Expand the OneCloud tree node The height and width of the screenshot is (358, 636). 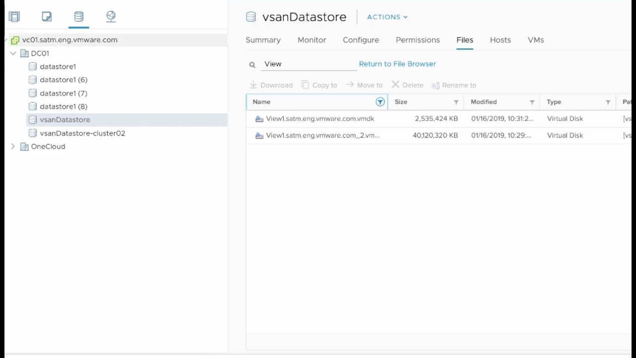13,147
